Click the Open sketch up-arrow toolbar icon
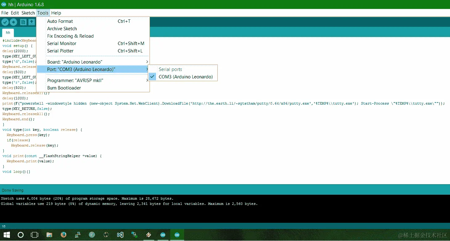The width and height of the screenshot is (450, 241). pyautogui.click(x=31, y=22)
